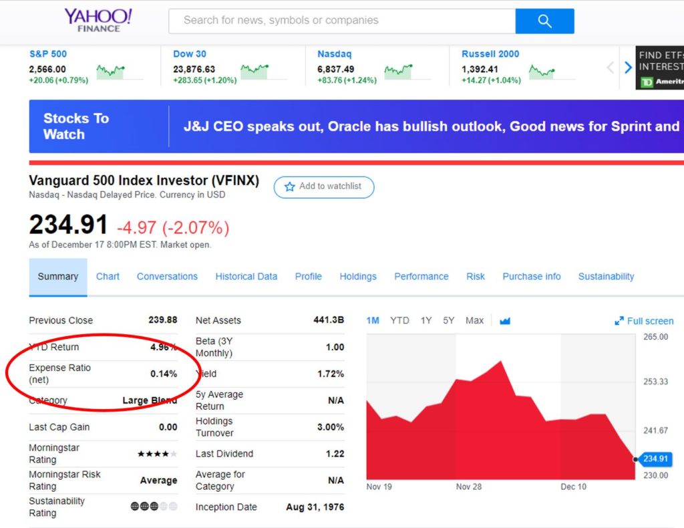The height and width of the screenshot is (528, 684).
Task: Open the Conversations tab
Action: tap(167, 277)
